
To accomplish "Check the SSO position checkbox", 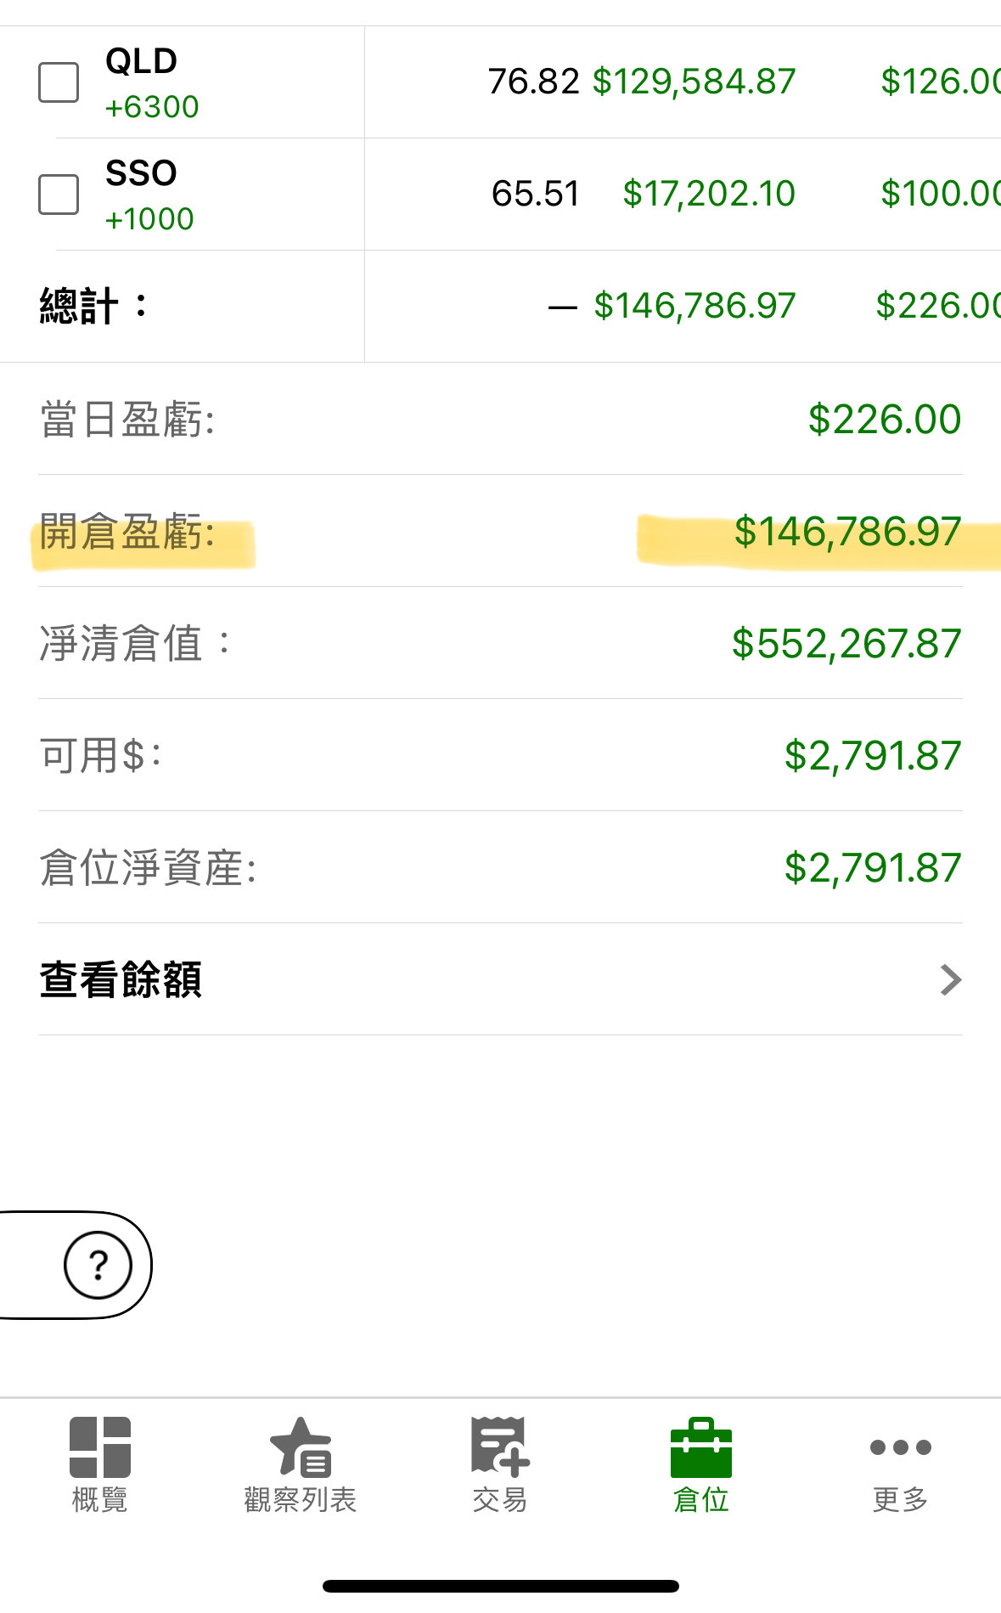I will pos(59,195).
